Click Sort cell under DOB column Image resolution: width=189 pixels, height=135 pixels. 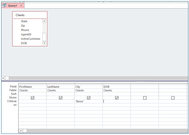tap(117, 94)
